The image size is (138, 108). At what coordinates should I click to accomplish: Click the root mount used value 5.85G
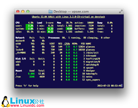click(x=31, y=74)
